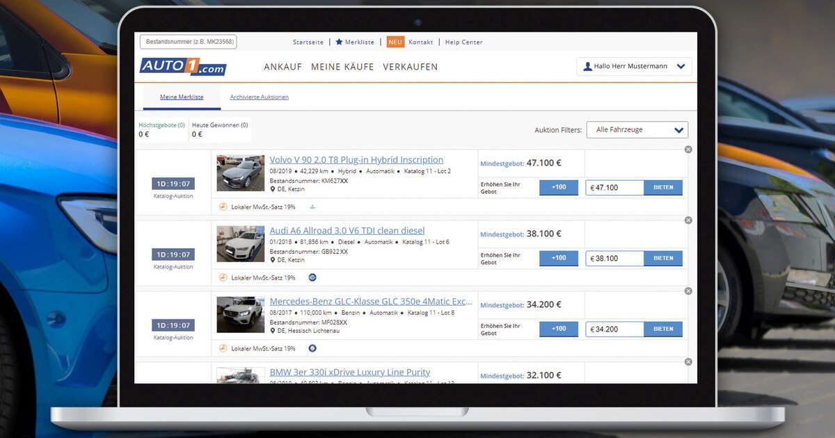
Task: Click the star icon beside Merkliste
Action: [x=339, y=42]
